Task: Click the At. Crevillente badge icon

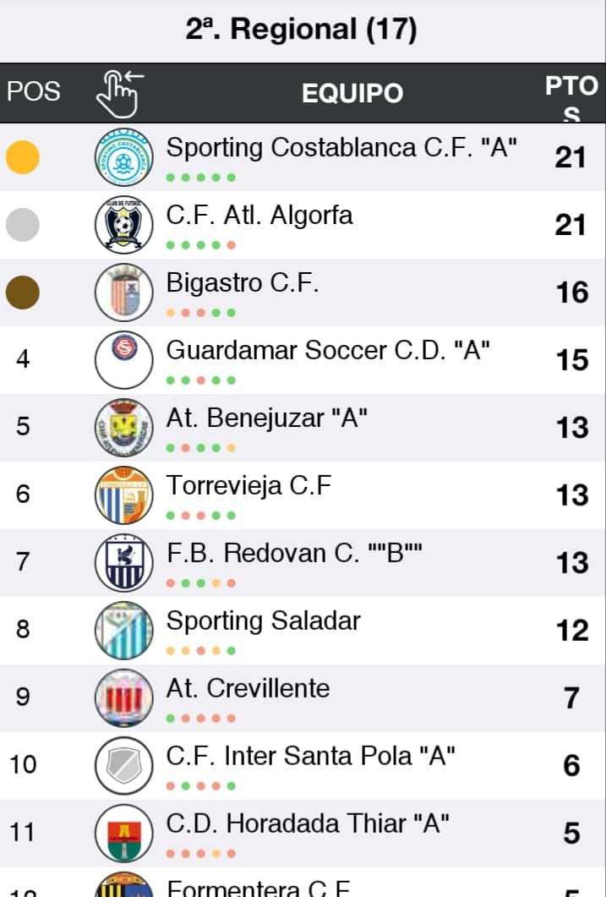Action: pos(124,697)
